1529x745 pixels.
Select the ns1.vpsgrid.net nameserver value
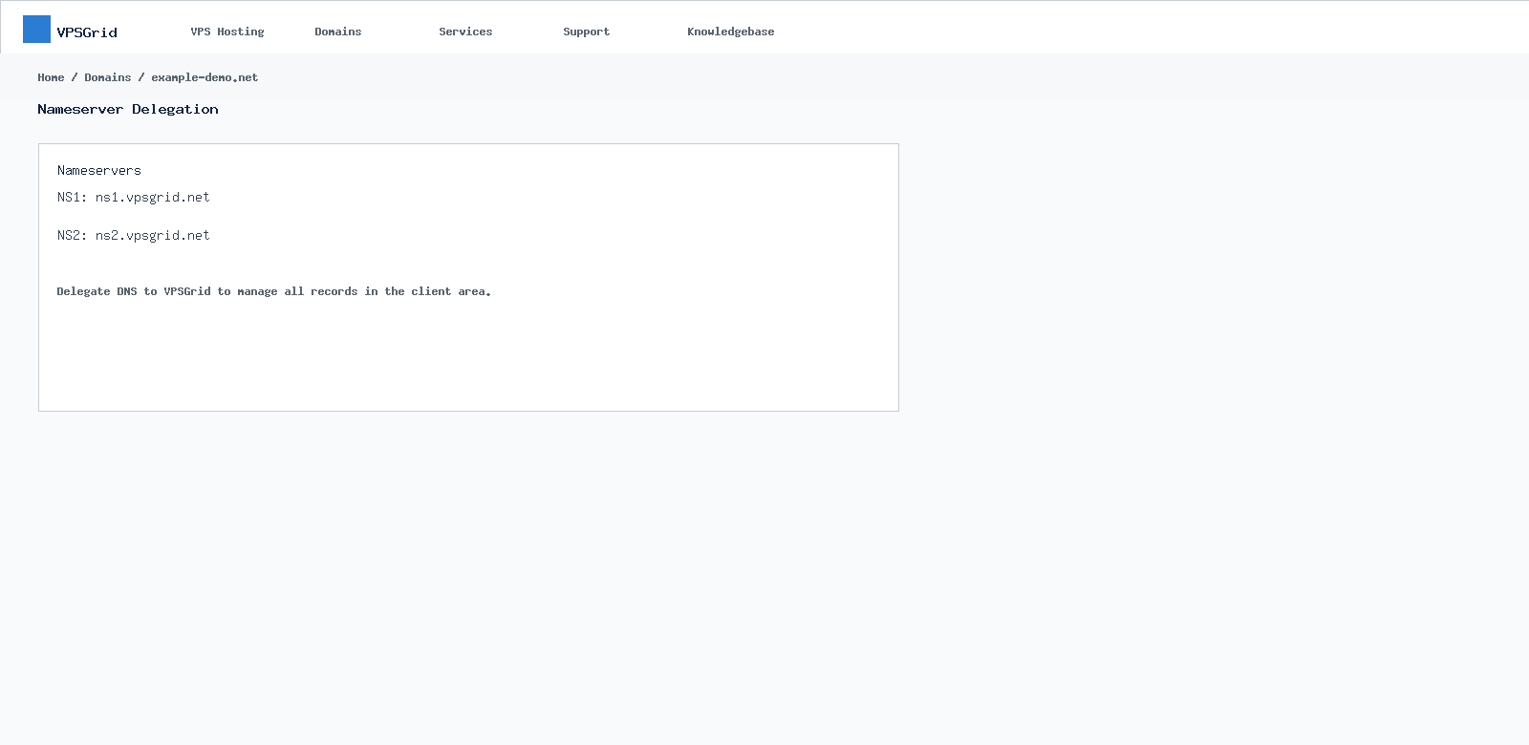(153, 197)
